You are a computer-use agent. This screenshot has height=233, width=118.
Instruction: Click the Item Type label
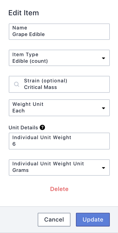[25, 55]
